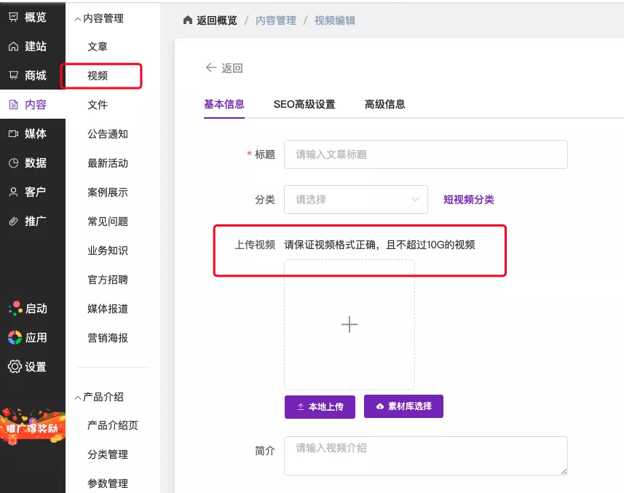The image size is (624, 493).
Task: Collapse the 内容管理 section
Action: coord(78,19)
